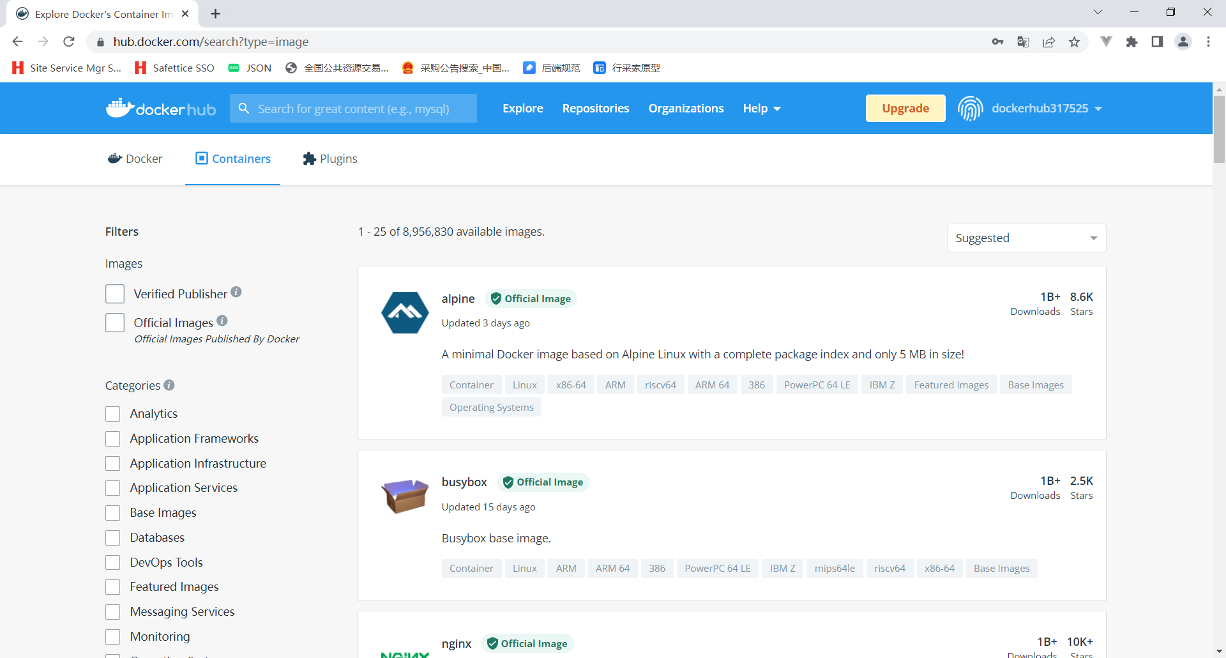
Task: Check Base Images category
Action: (113, 513)
